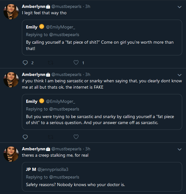
Task: Open tweet options chevron on first tweet
Action: pos(179,7)
